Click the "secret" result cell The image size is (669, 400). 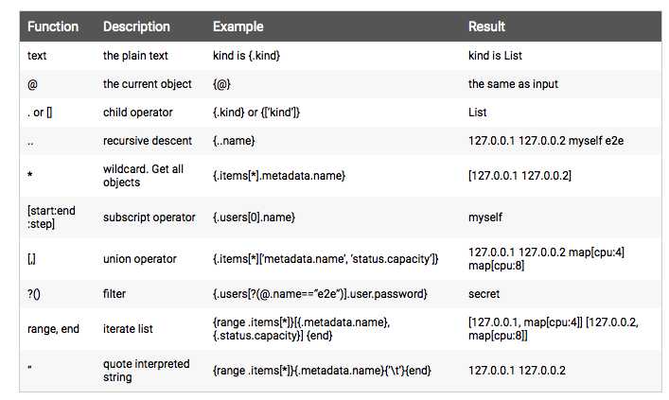pyautogui.click(x=484, y=294)
